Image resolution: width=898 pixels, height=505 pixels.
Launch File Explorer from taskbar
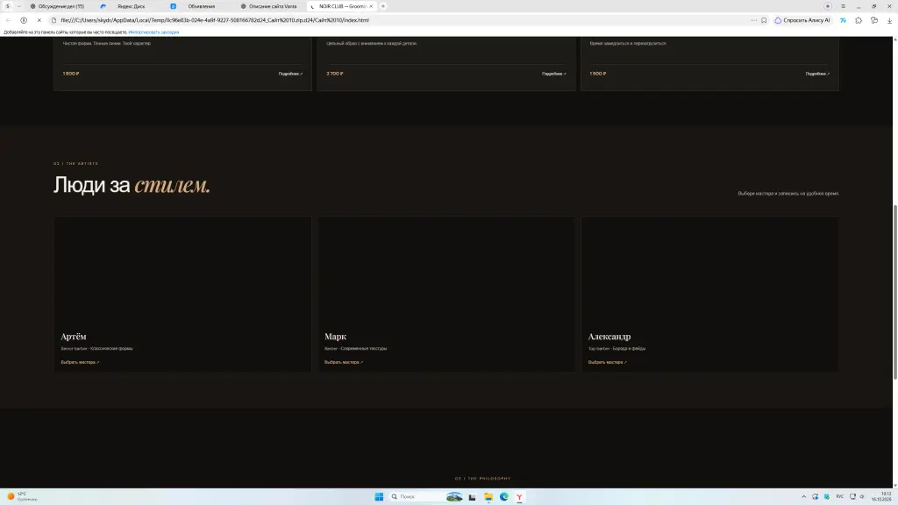(488, 496)
